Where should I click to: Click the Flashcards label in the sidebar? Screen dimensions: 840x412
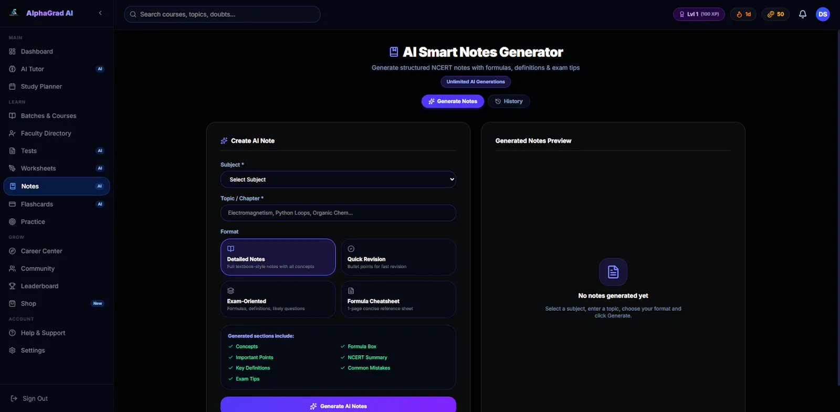click(37, 204)
